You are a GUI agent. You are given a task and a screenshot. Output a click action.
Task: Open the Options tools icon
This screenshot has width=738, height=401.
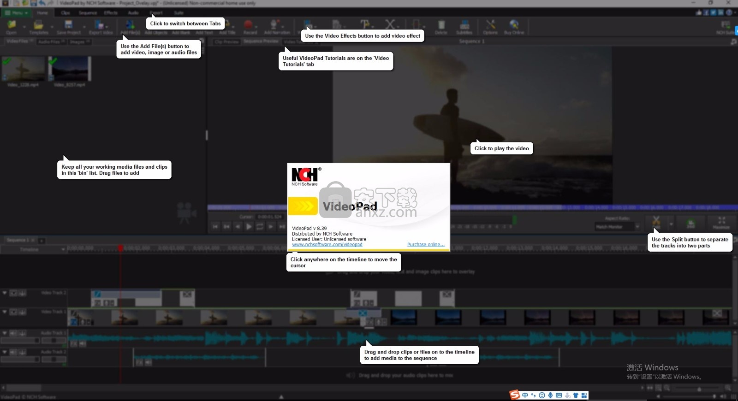490,24
